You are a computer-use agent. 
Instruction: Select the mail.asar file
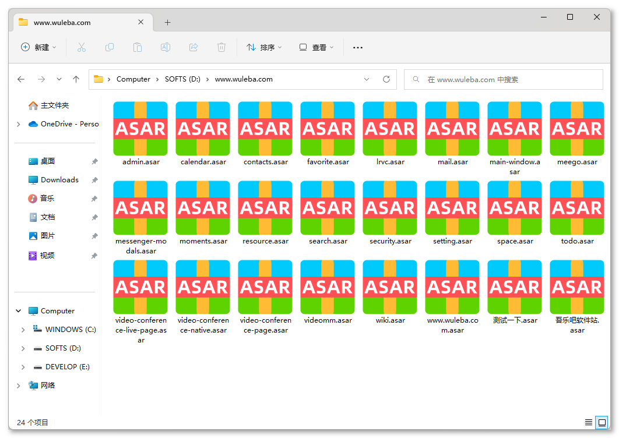tap(452, 134)
